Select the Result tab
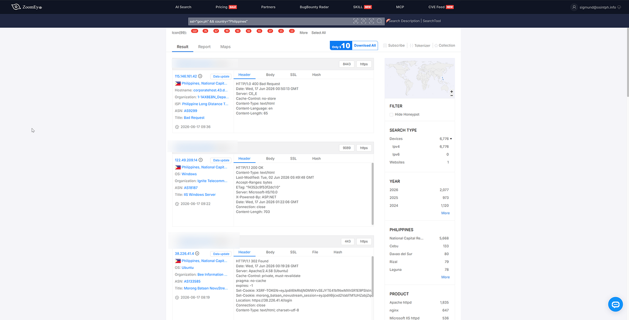 click(x=182, y=47)
